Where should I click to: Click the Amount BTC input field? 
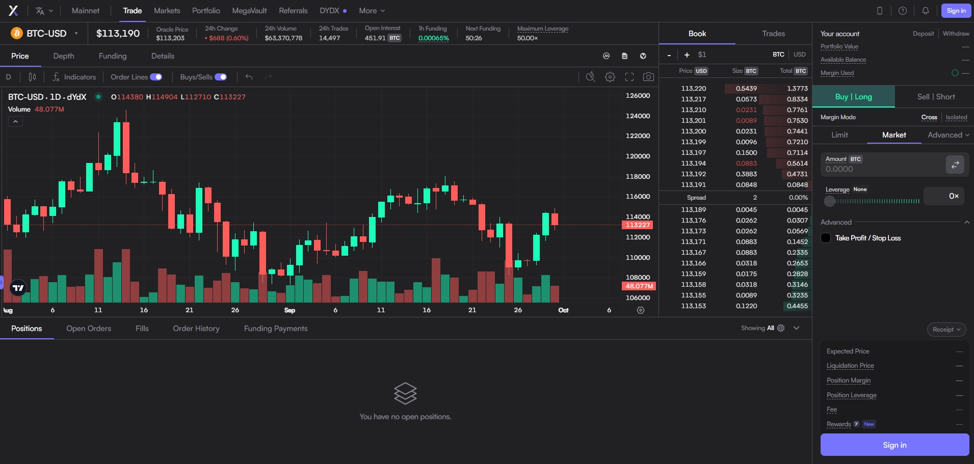pyautogui.click(x=883, y=169)
